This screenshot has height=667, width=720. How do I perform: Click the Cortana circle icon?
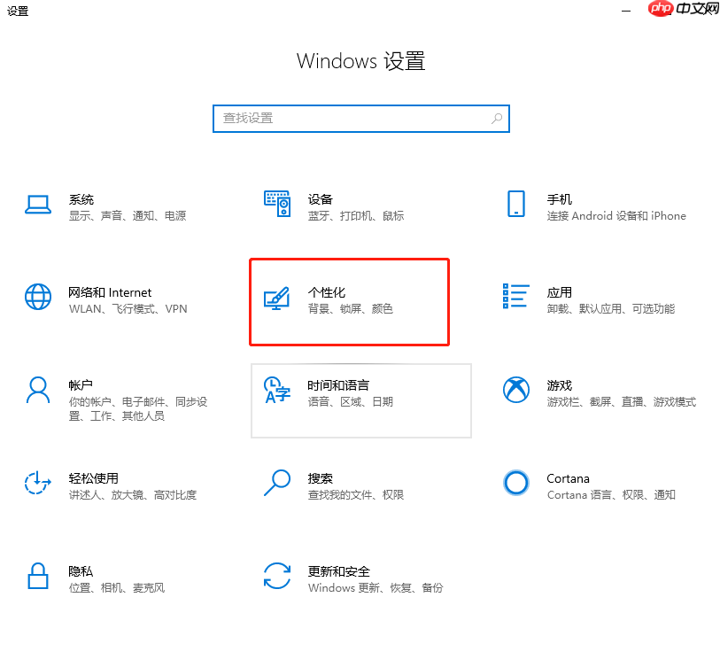[516, 483]
